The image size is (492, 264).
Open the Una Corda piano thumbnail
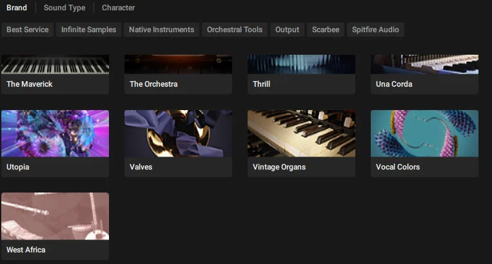(x=424, y=64)
